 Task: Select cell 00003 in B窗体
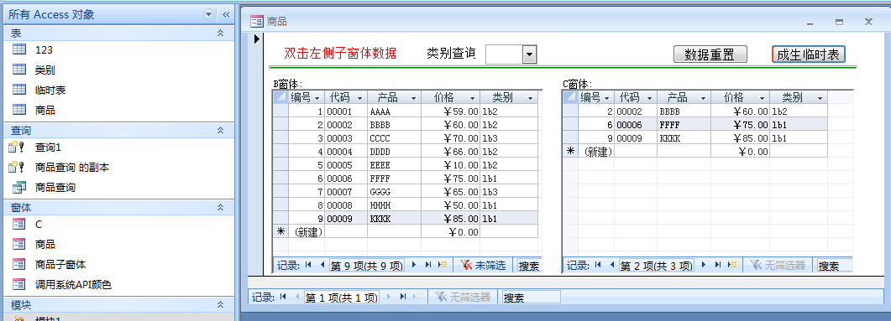pos(346,137)
